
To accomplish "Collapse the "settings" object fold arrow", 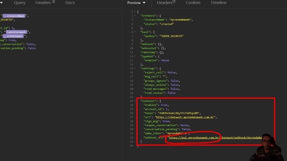I will click(135, 68).
